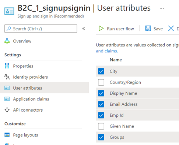The width and height of the screenshot is (179, 145).
Task: Follow the 'and claims.' link
Action: coord(107,51)
